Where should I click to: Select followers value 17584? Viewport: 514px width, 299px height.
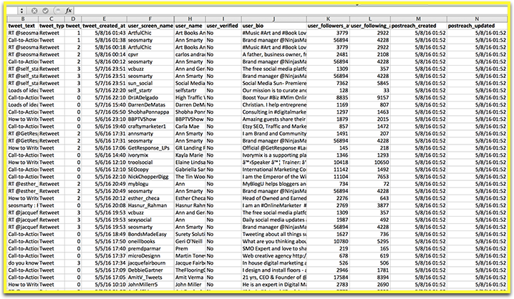328,278
